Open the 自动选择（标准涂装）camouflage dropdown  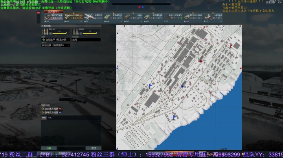tap(56, 39)
